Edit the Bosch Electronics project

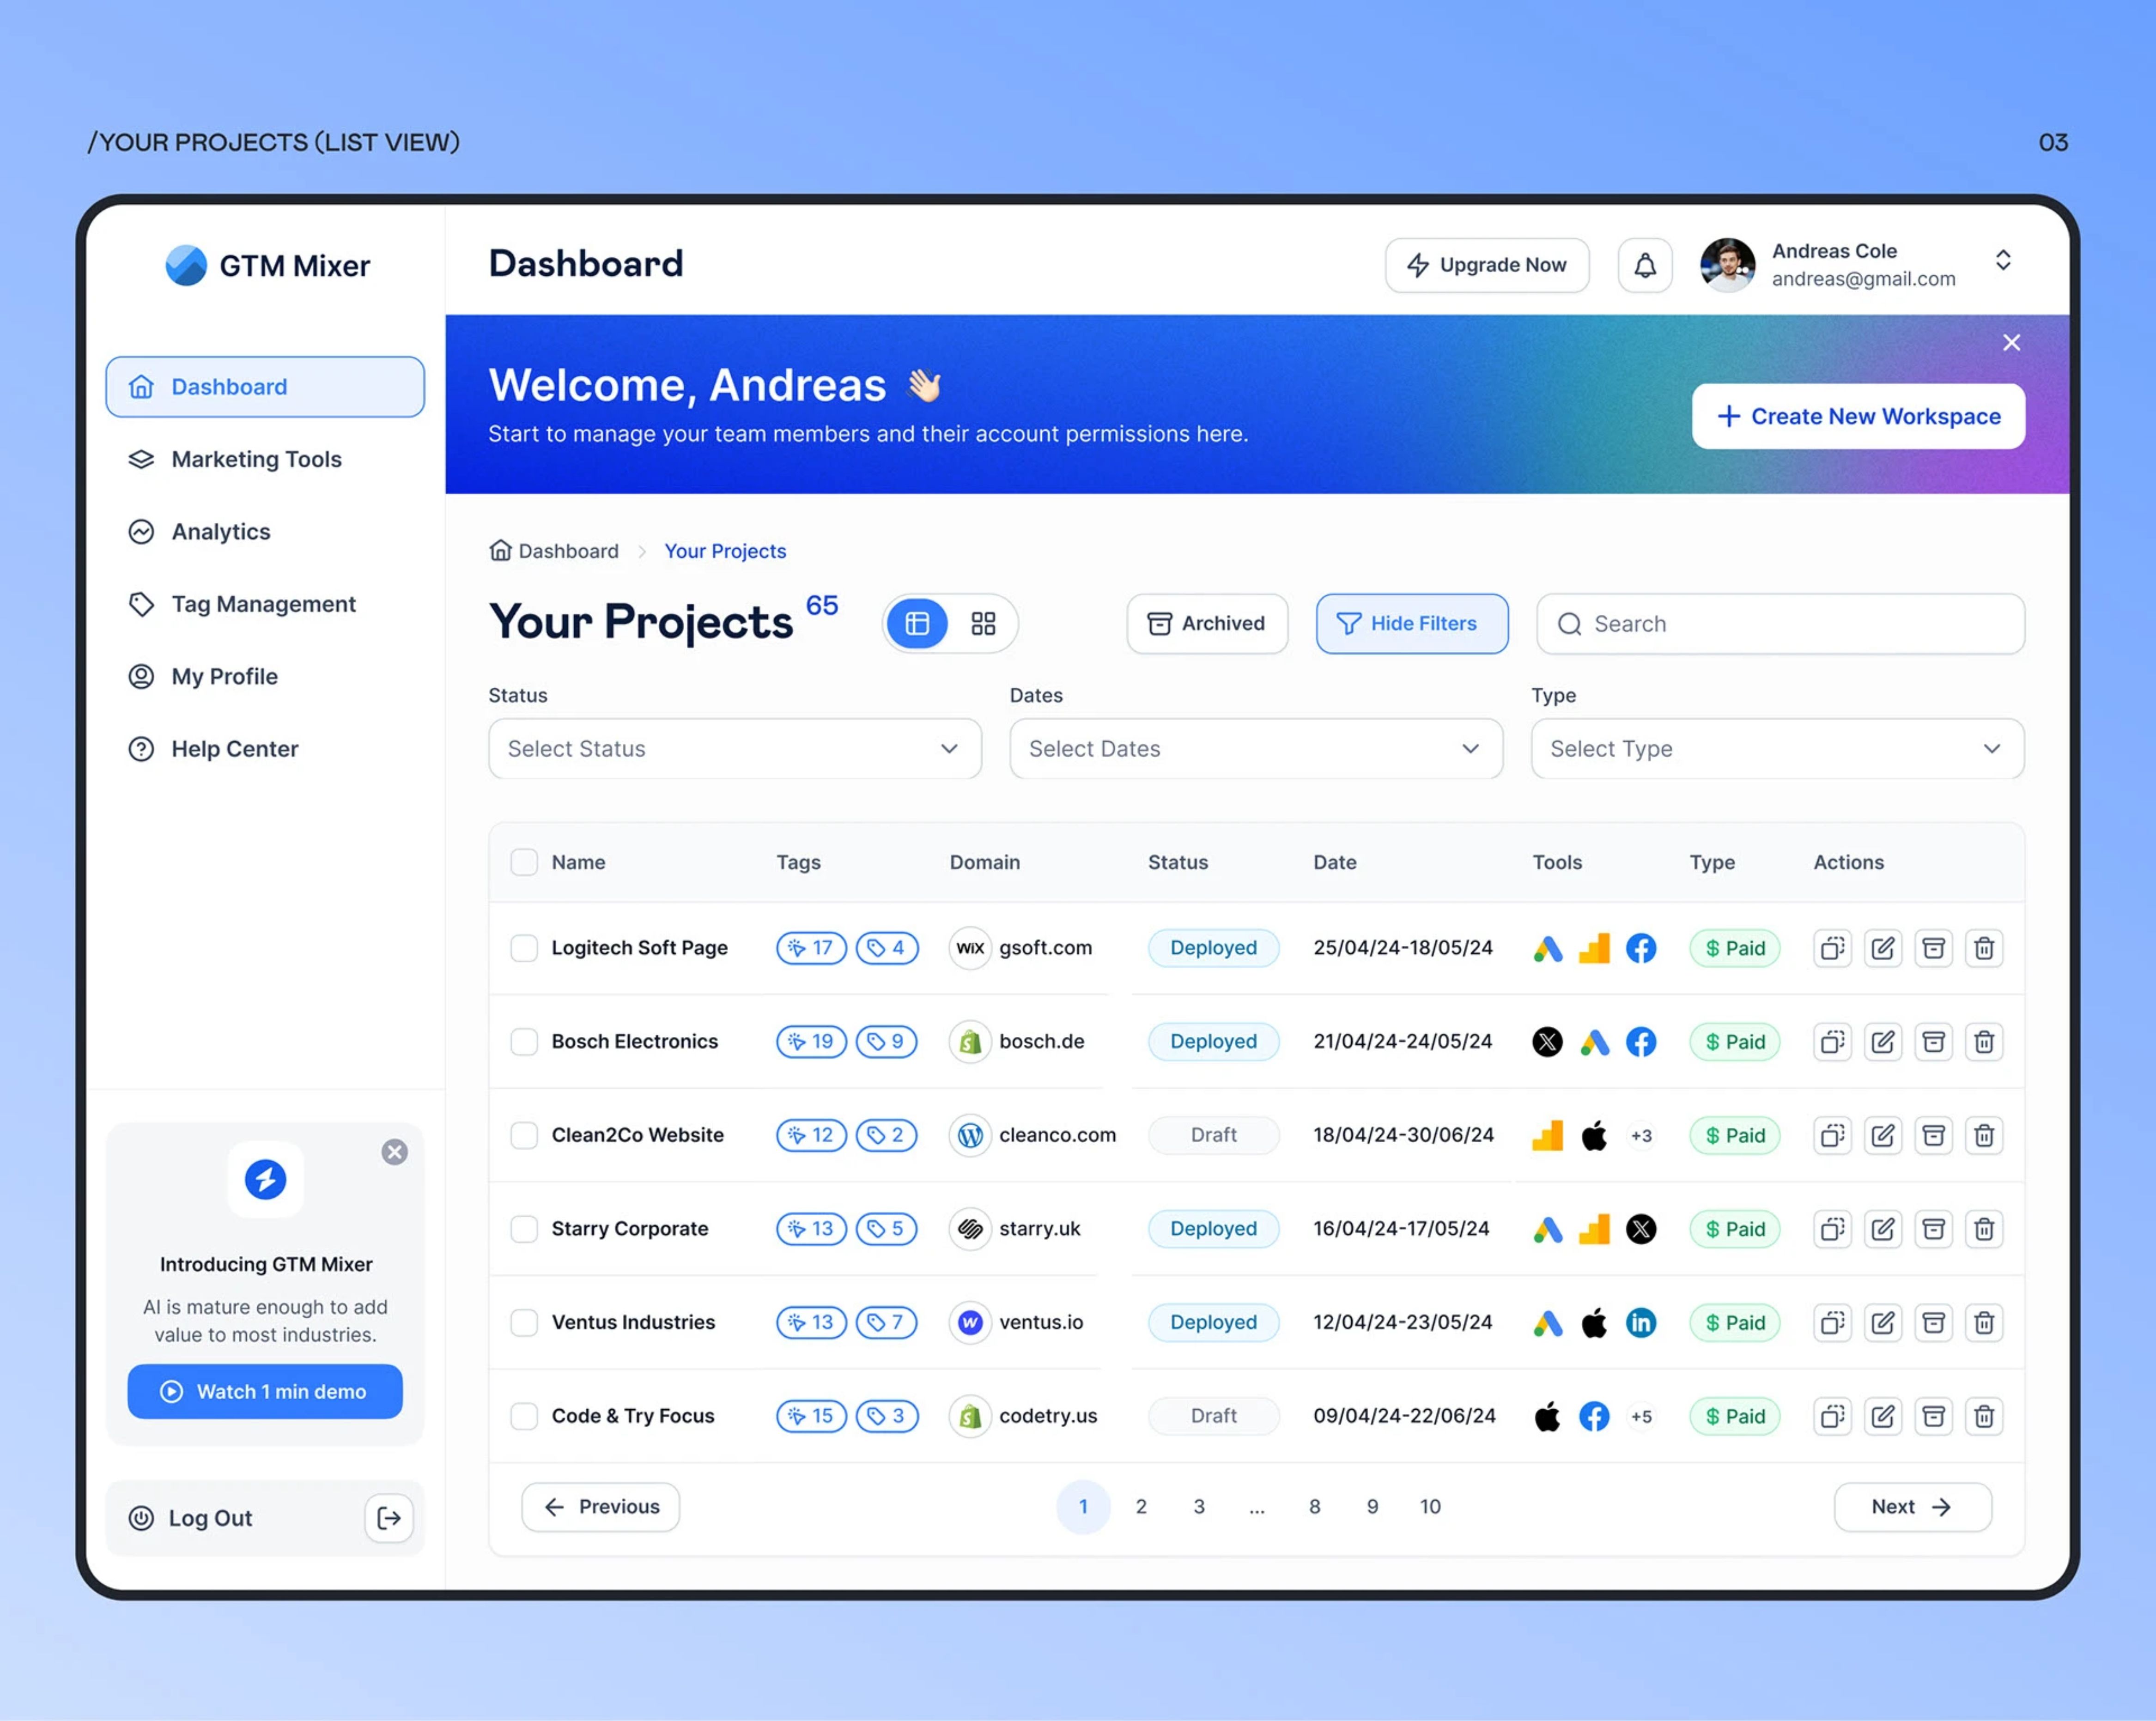pyautogui.click(x=1882, y=1041)
